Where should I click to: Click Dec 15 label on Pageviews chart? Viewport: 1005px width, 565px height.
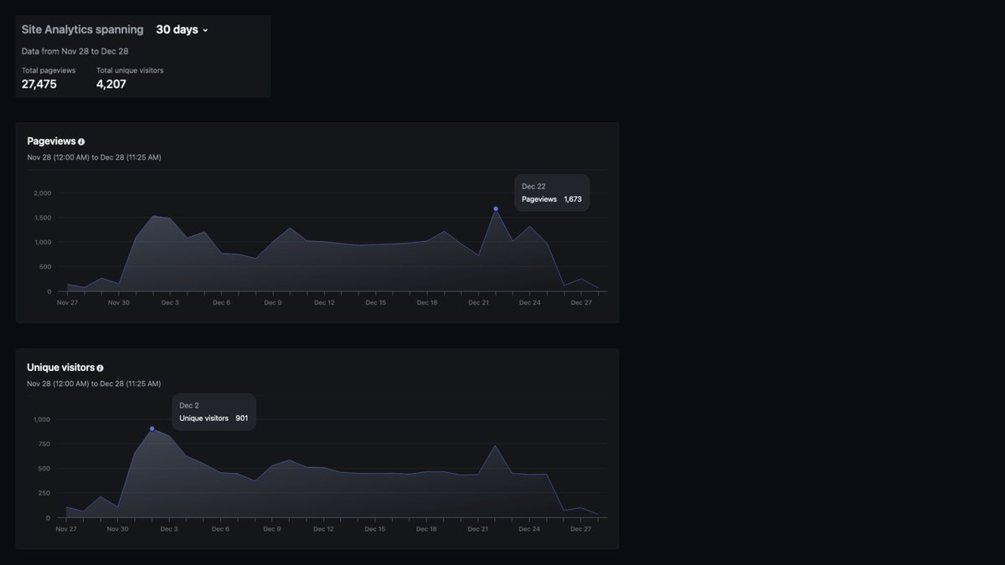click(x=375, y=303)
